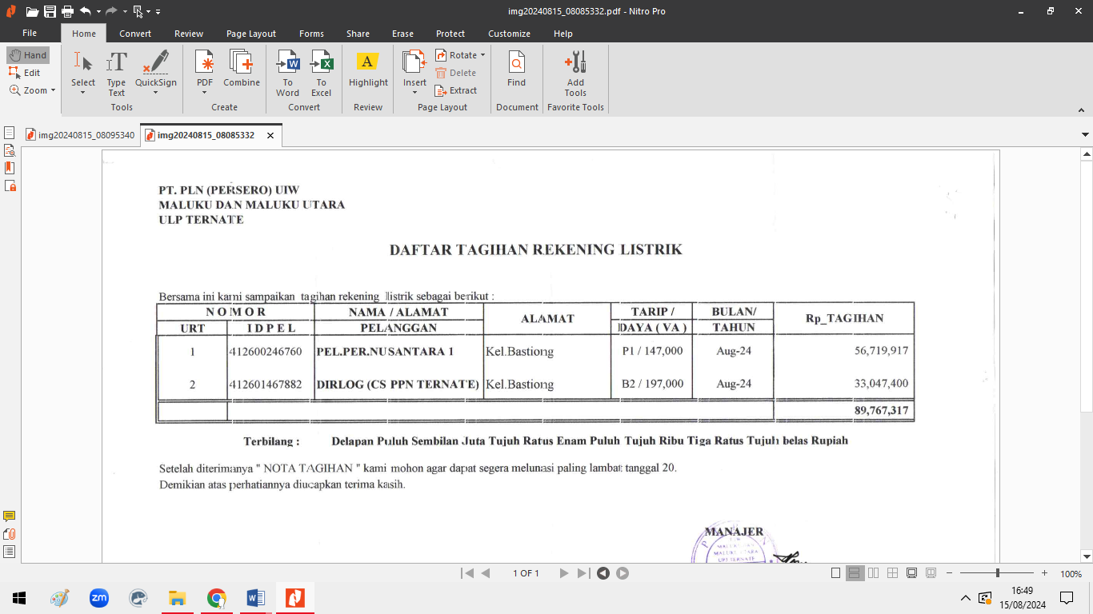Click the Extract pages button
The width and height of the screenshot is (1093, 614).
pos(456,90)
